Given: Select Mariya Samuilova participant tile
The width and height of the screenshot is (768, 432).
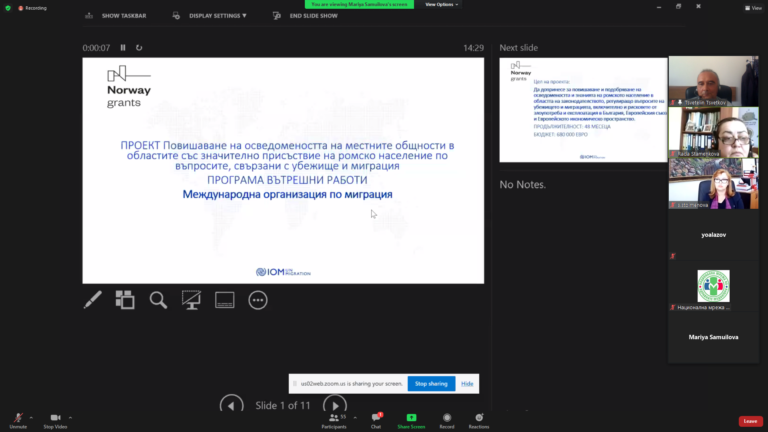Looking at the screenshot, I should 713,337.
